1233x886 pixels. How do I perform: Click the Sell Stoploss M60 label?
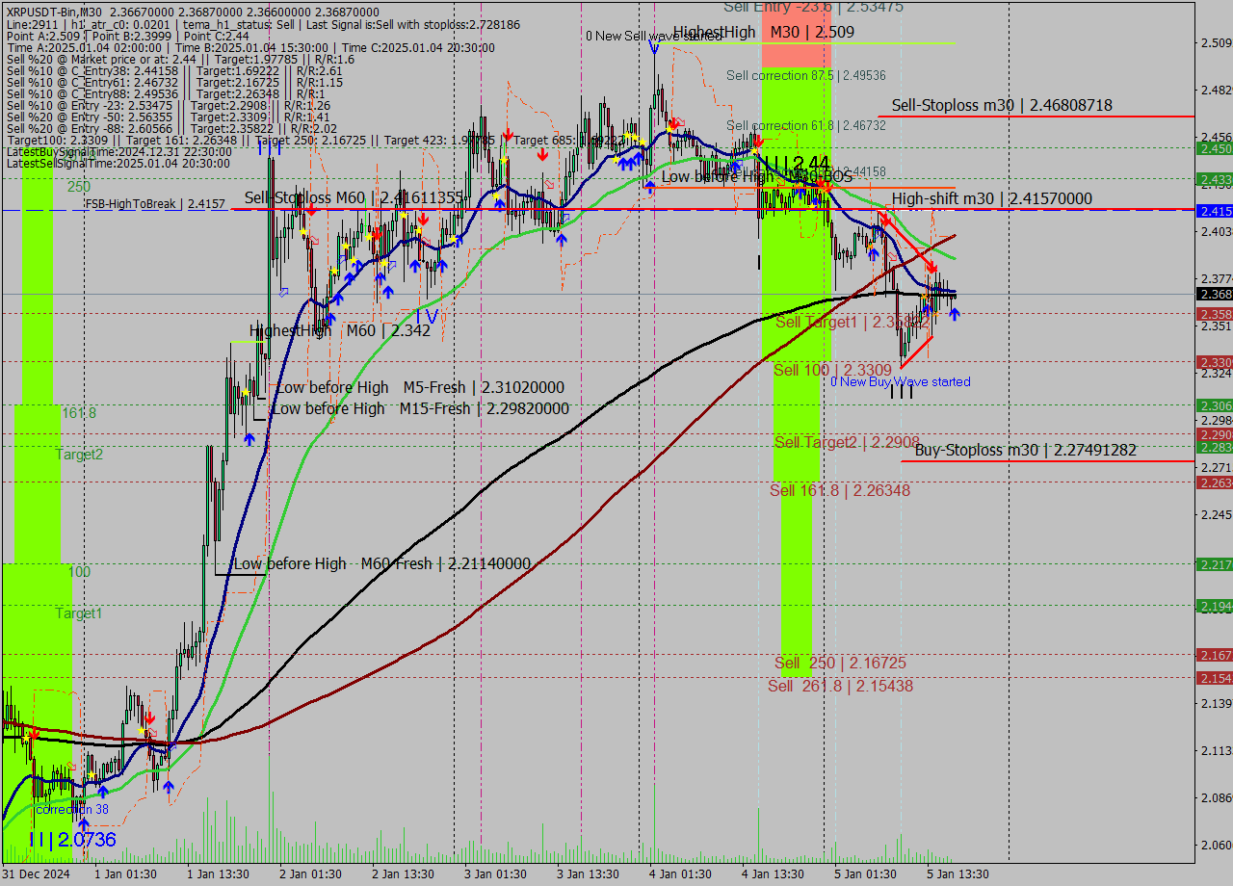355,197
